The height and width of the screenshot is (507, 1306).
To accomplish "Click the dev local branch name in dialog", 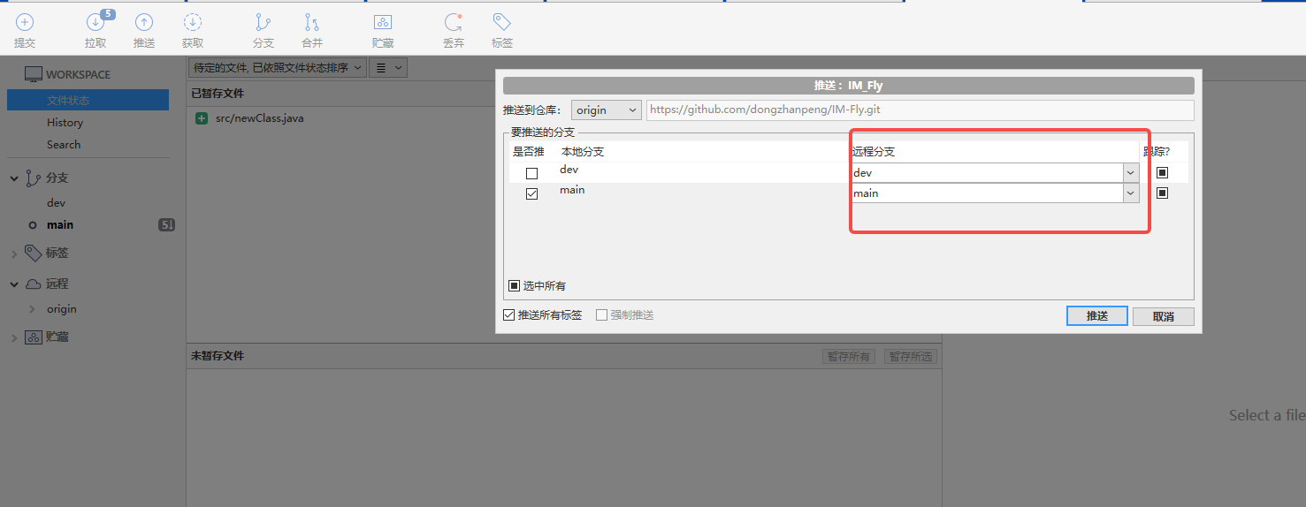I will tap(569, 170).
